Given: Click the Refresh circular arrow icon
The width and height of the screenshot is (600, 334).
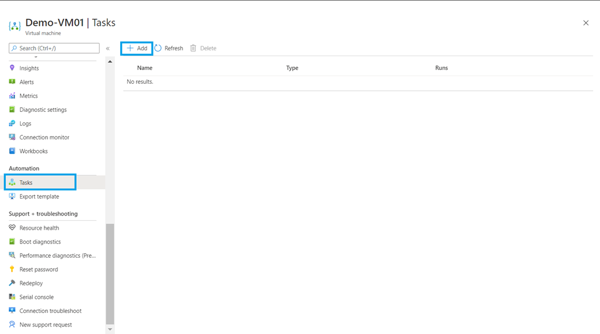Looking at the screenshot, I should [158, 48].
